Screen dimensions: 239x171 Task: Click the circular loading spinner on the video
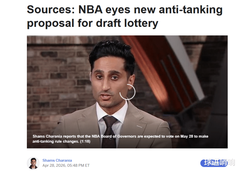point(127,92)
